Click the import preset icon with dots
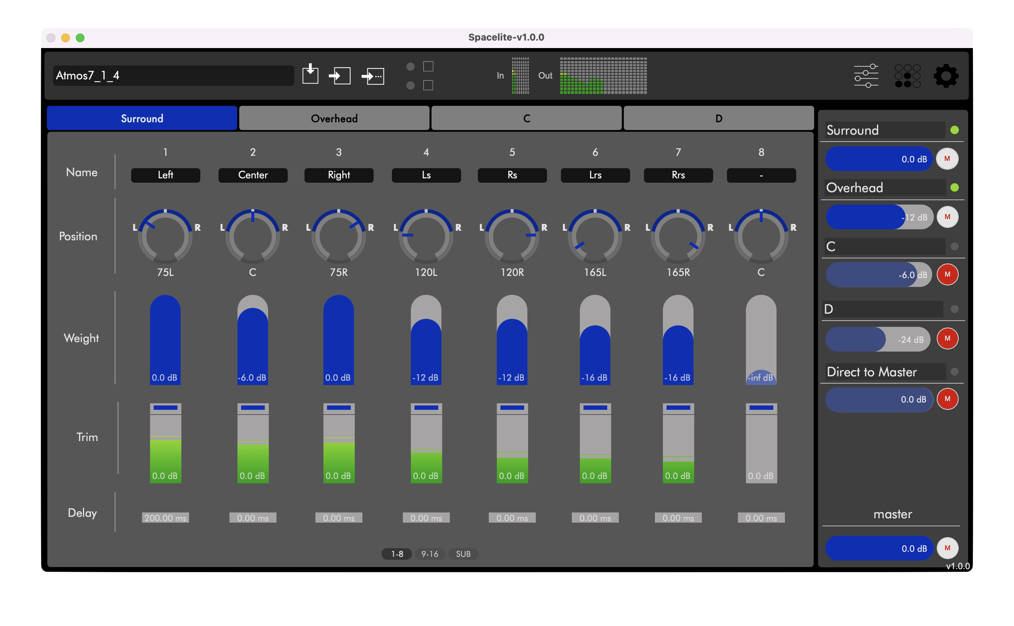1014x626 pixels. tap(373, 76)
